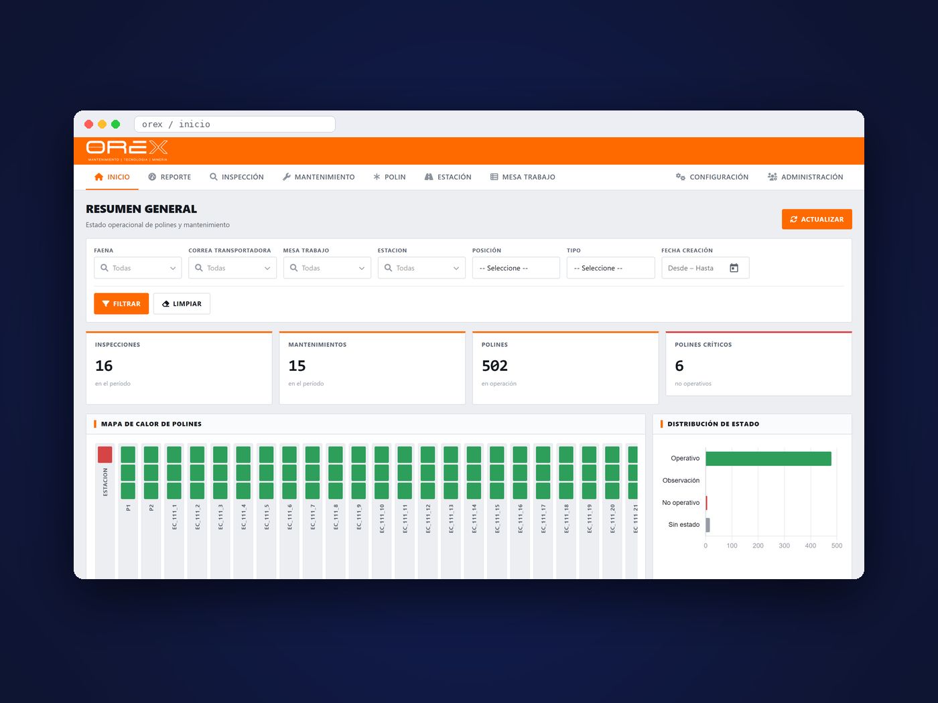Click the calendar icon in Fecha Creación
Image resolution: width=938 pixels, height=703 pixels.
pos(734,268)
